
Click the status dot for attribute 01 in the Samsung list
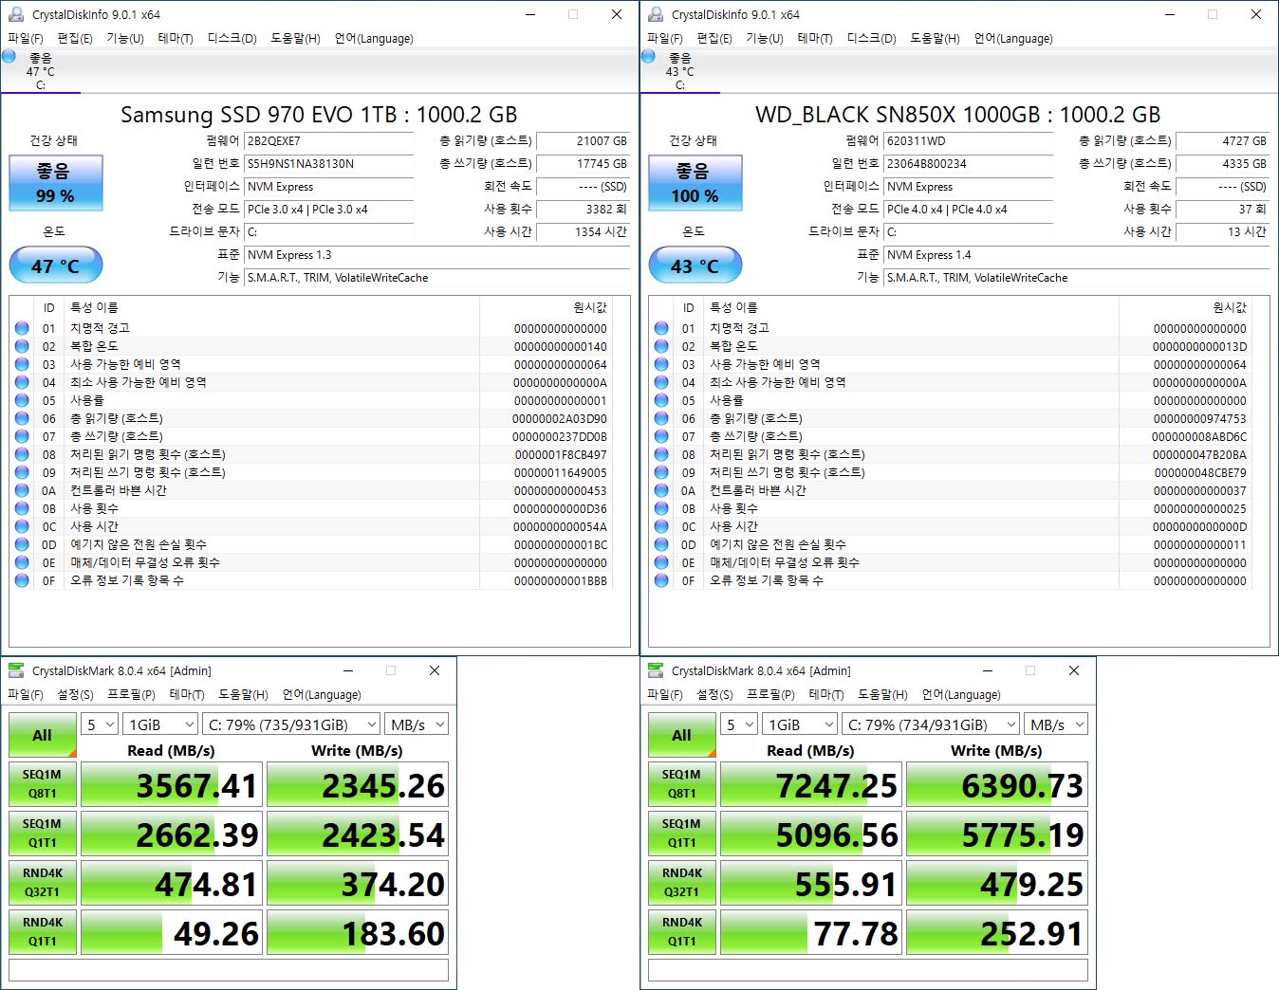tap(22, 328)
